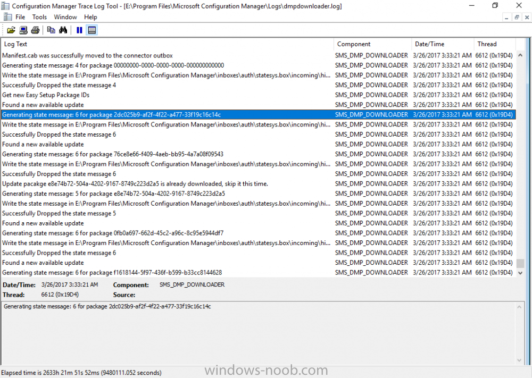The height and width of the screenshot is (378, 532).
Task: Click the Date/Time column header
Action: point(443,44)
